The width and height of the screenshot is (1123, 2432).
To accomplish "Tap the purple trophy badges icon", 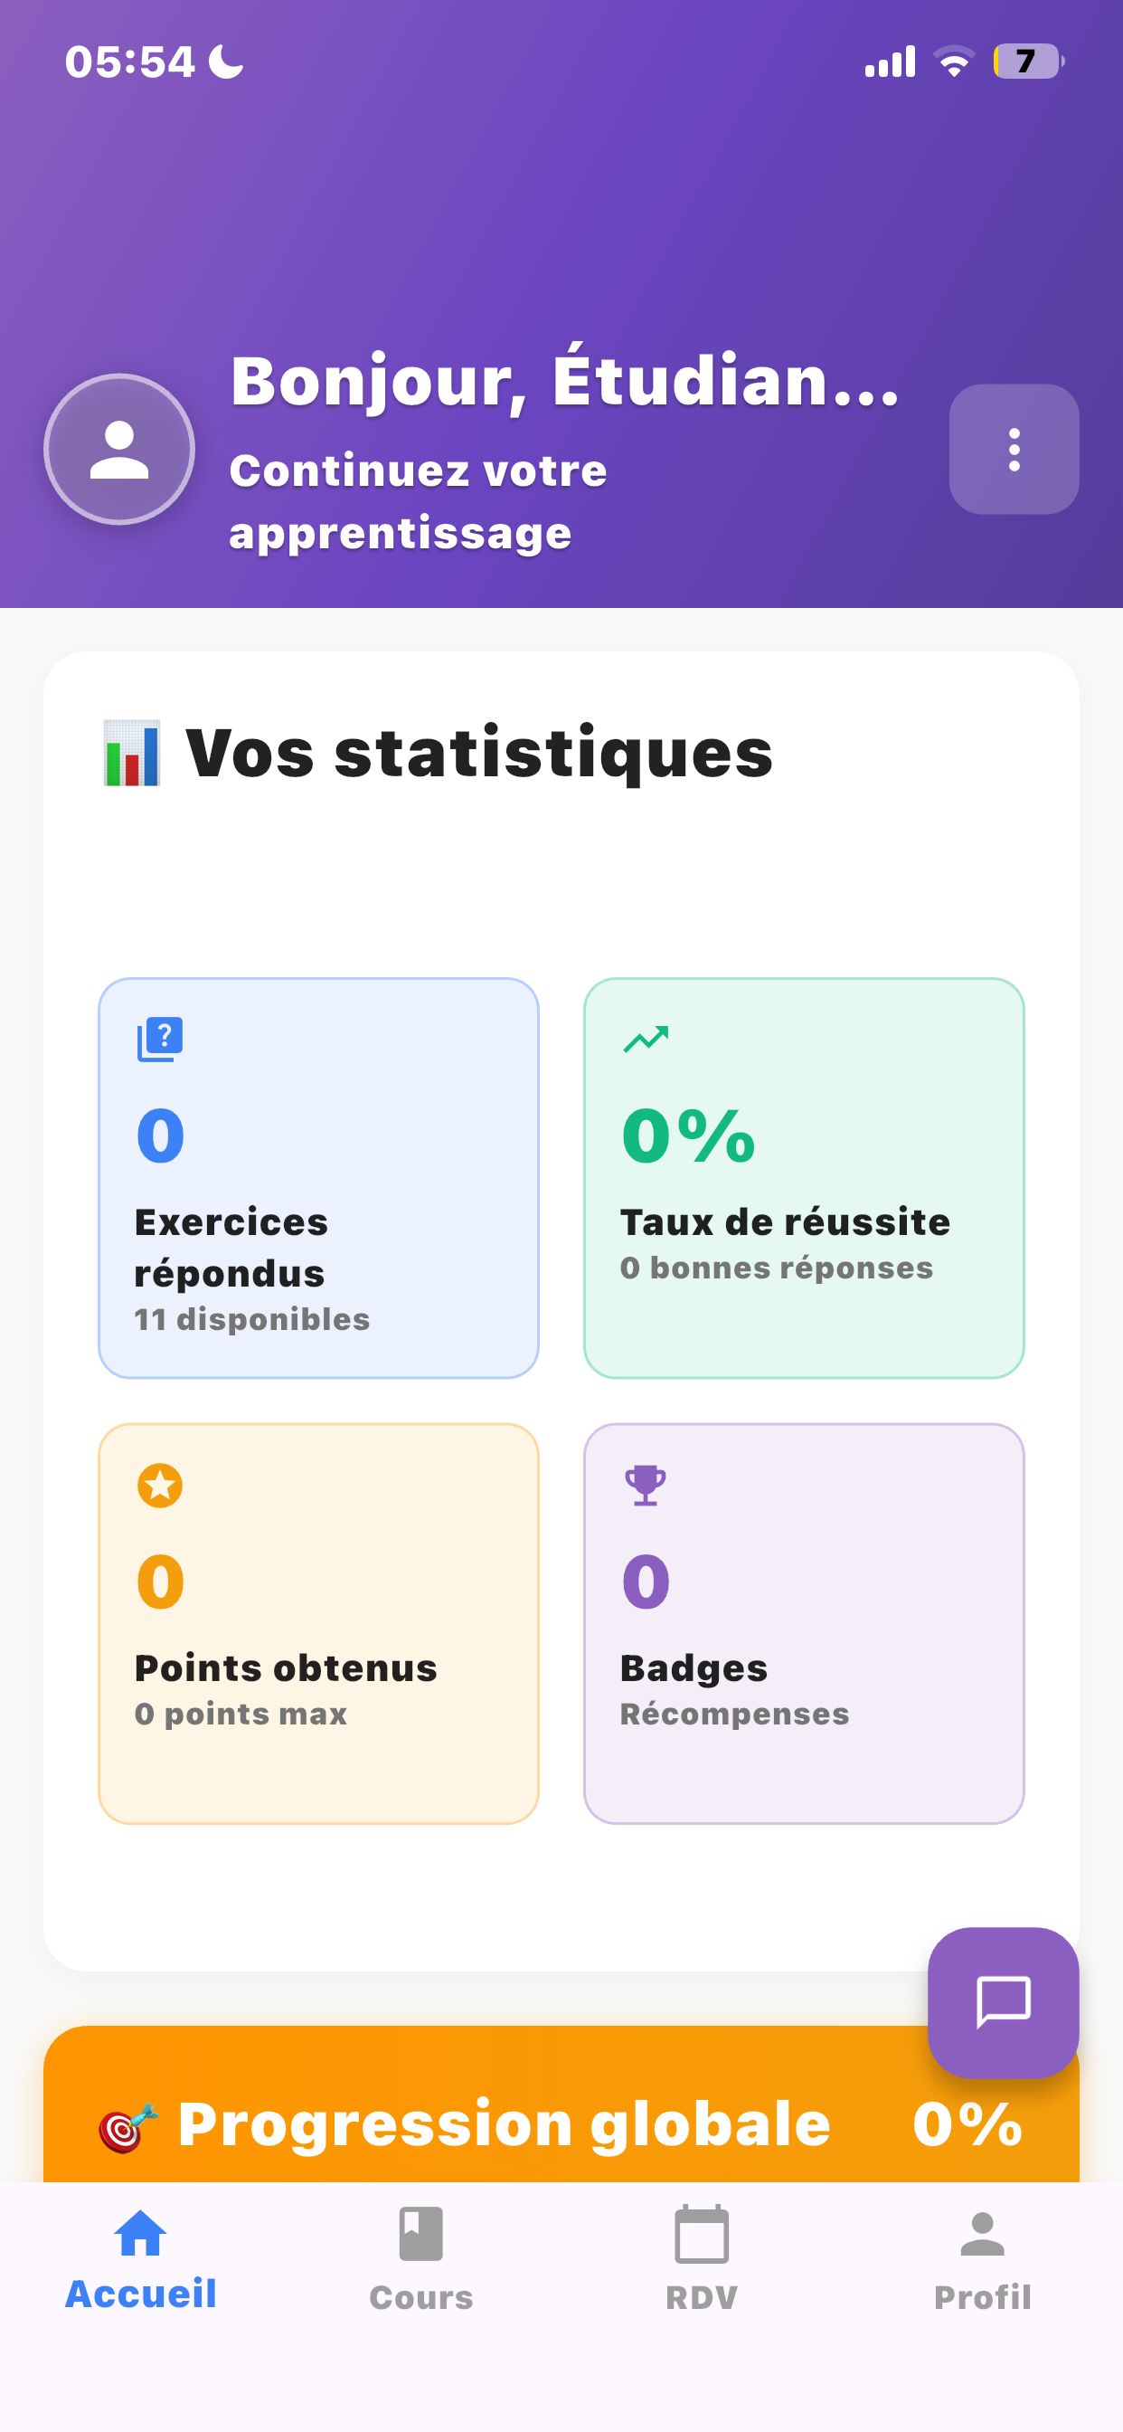I will tap(646, 1486).
